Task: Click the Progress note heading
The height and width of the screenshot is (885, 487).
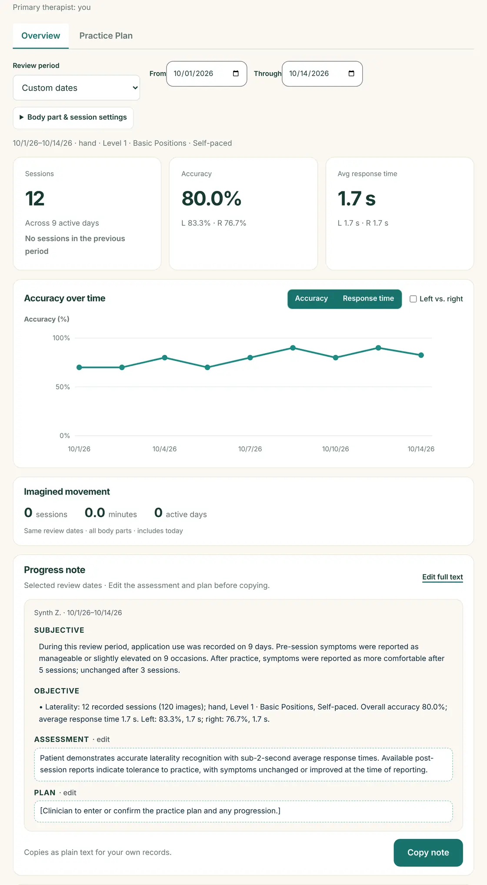Action: pos(55,570)
